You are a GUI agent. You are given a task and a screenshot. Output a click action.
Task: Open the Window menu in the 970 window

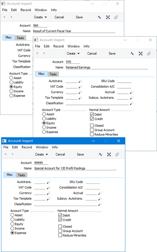(73, 46)
